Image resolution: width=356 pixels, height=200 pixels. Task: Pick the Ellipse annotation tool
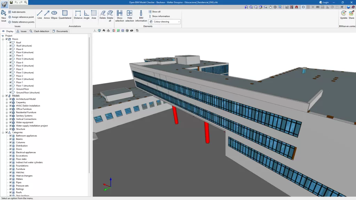[54, 15]
